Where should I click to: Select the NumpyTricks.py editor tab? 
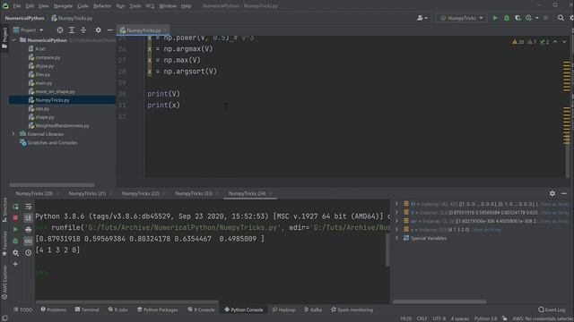(x=143, y=30)
